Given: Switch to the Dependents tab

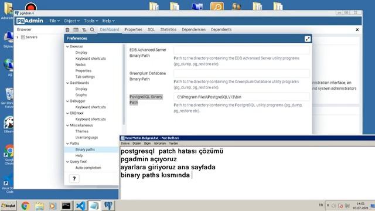Looking at the screenshot, I should [221, 30].
